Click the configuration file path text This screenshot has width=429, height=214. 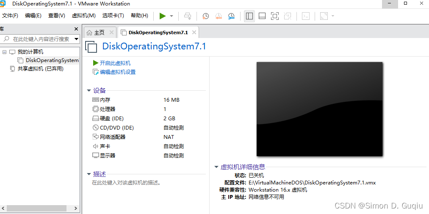pyautogui.click(x=312, y=183)
